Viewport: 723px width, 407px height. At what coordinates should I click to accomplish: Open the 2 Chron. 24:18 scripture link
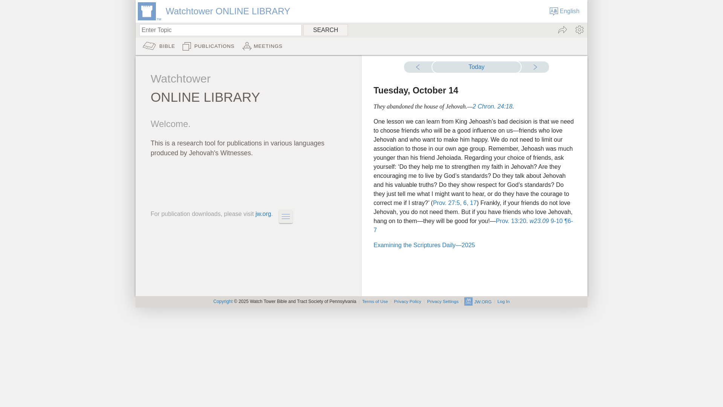point(492,107)
